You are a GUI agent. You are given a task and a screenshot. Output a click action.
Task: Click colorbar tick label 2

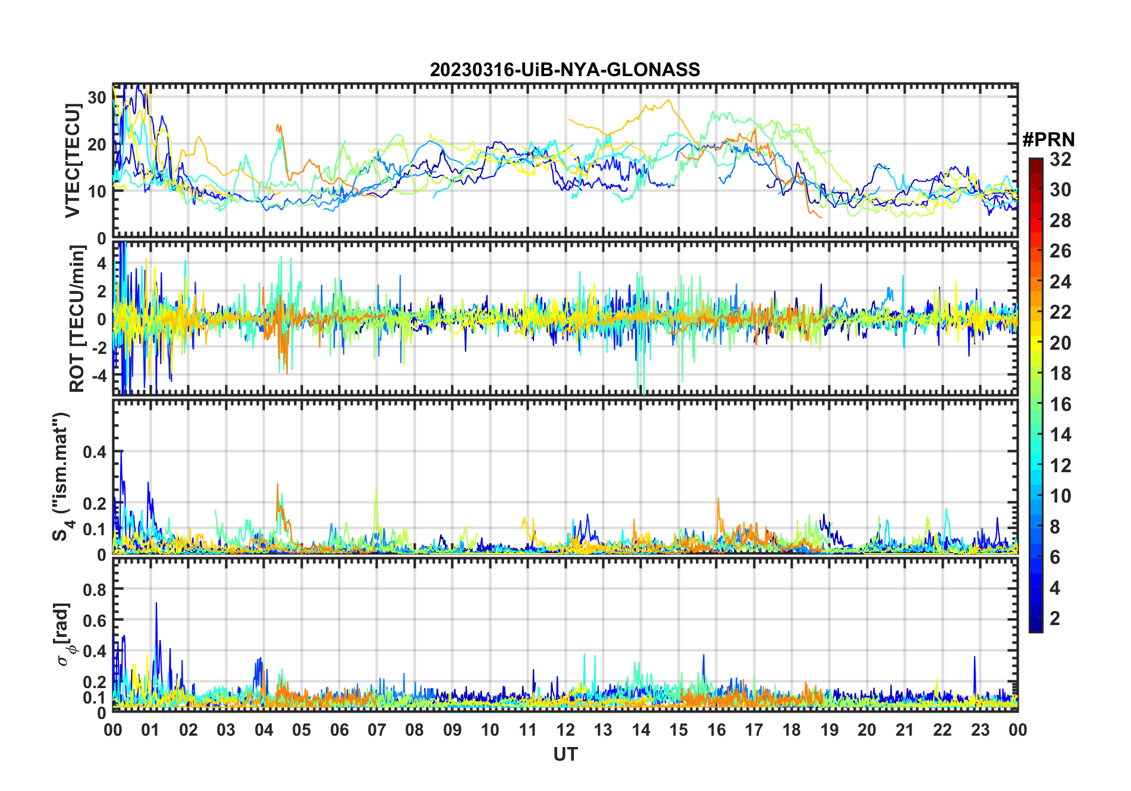tap(1055, 619)
